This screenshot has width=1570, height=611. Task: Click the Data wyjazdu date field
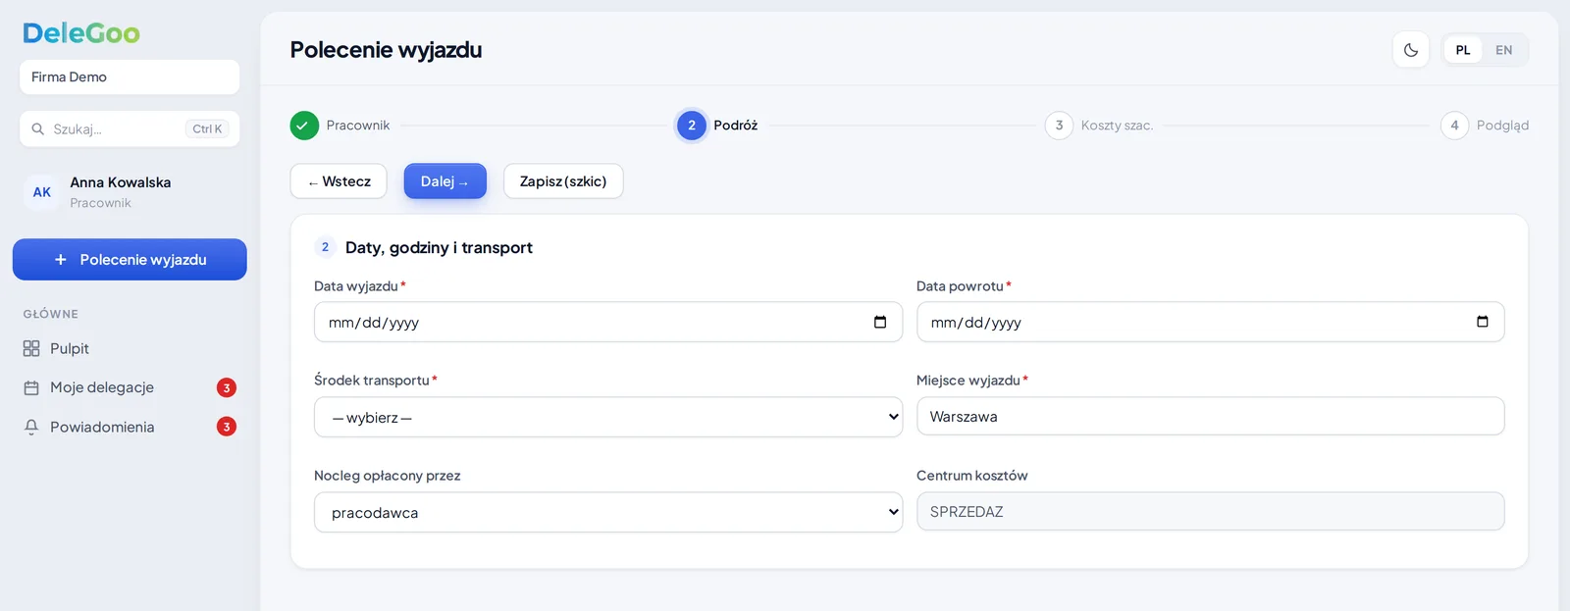(608, 322)
